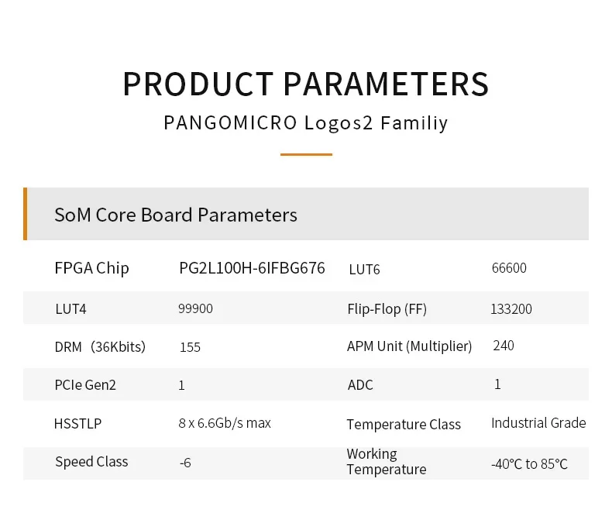Click the PG2L100H-6IFBG676 chip value
612x513 pixels.
(x=252, y=269)
